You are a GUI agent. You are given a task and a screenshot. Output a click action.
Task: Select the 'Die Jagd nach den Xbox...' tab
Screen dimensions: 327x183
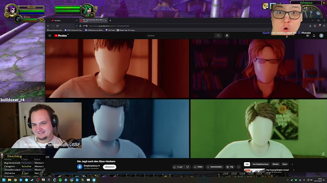point(93,20)
